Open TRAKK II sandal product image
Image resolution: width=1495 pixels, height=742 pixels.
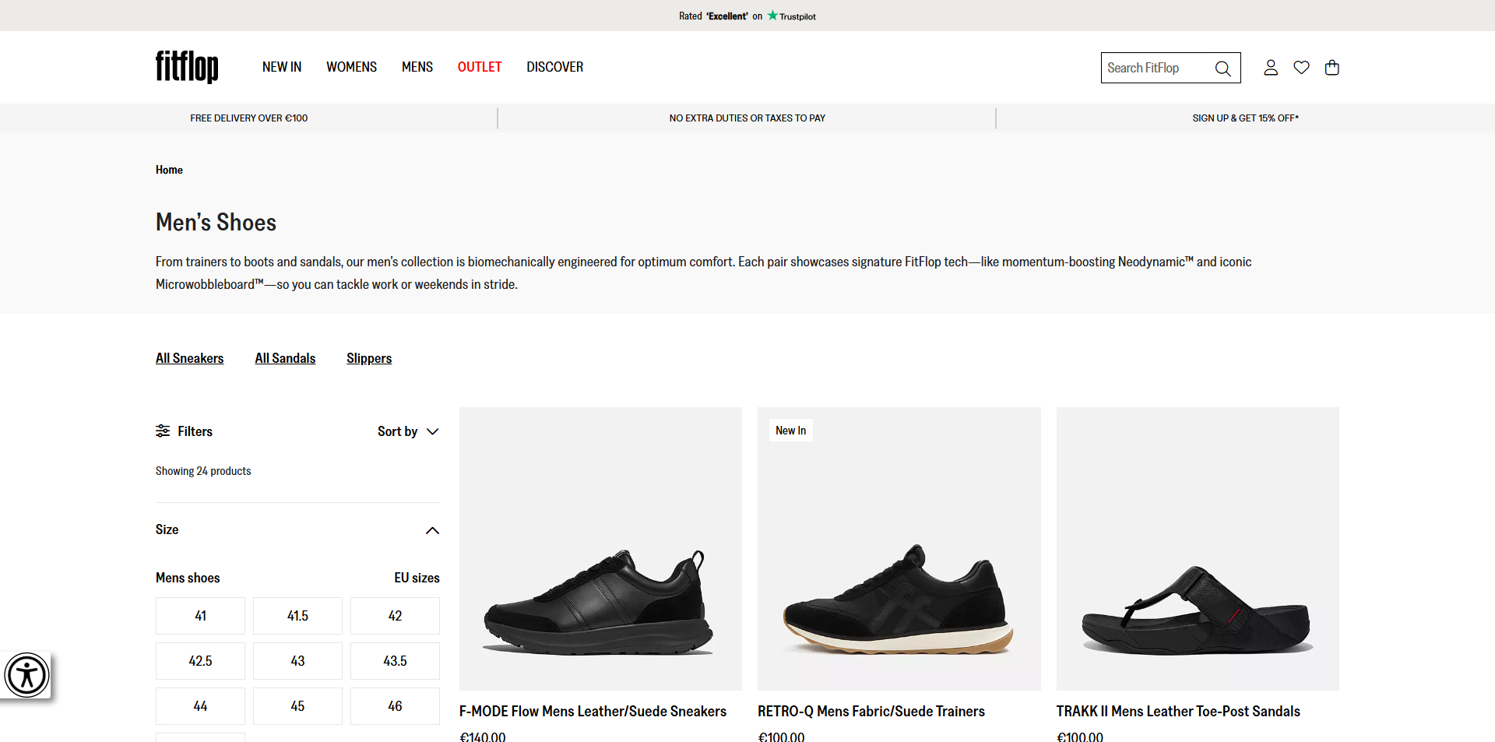[1198, 549]
